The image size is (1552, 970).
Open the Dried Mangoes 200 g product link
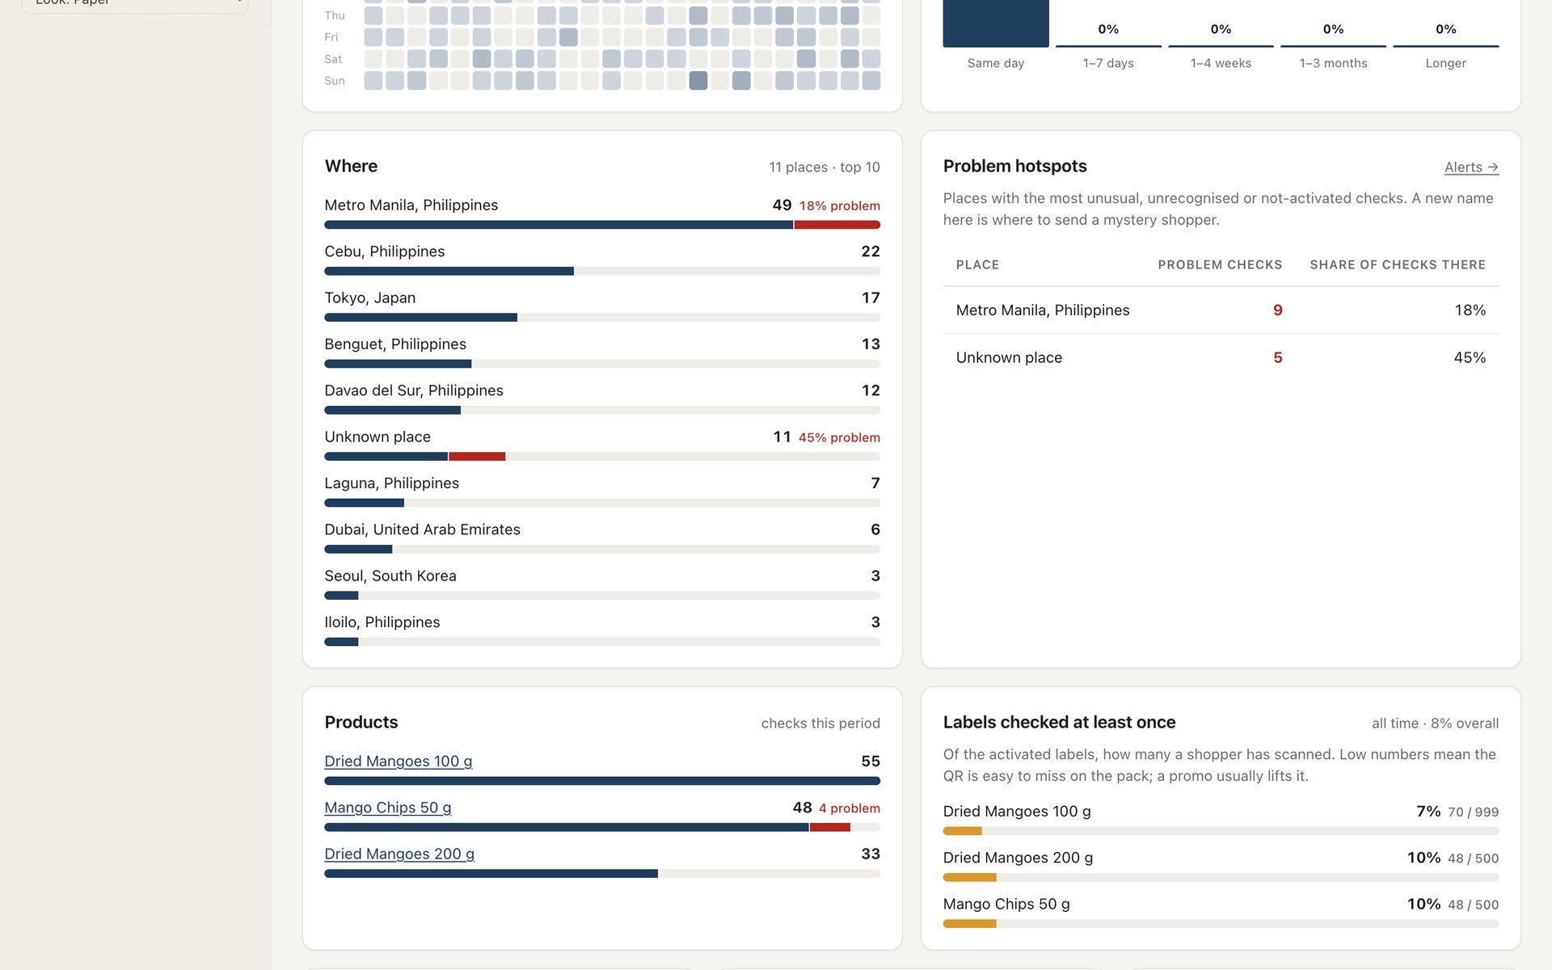(399, 854)
